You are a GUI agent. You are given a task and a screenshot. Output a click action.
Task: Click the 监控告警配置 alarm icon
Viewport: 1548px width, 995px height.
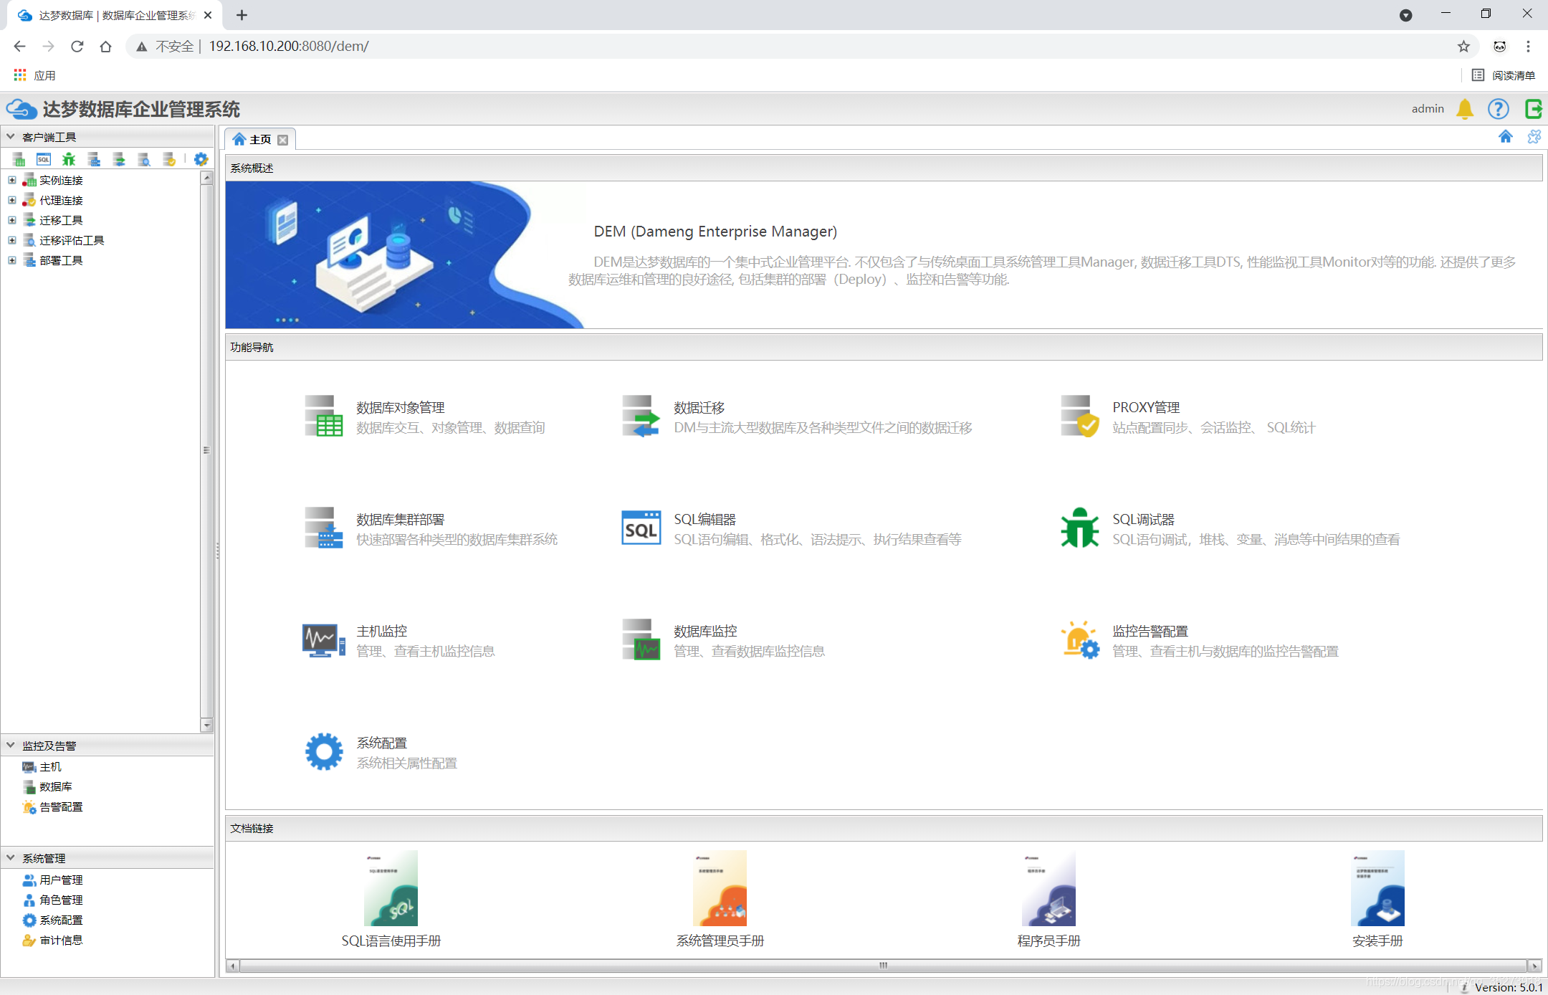(x=1079, y=640)
